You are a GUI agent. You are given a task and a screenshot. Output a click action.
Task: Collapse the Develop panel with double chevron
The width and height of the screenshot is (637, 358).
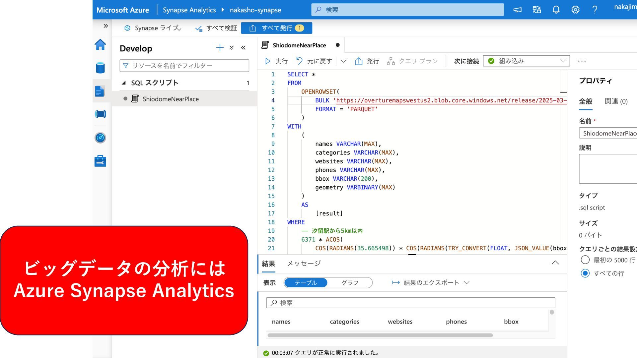243,48
